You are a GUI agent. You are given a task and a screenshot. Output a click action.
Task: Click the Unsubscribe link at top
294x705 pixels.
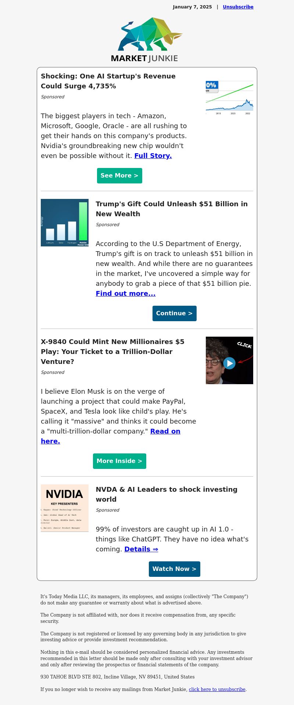click(x=238, y=7)
